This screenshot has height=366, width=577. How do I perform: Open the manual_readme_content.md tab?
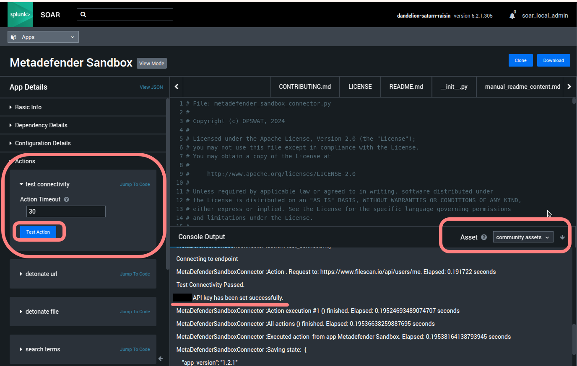click(x=522, y=87)
